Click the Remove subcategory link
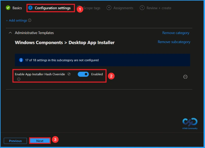 pyautogui.click(x=174, y=42)
